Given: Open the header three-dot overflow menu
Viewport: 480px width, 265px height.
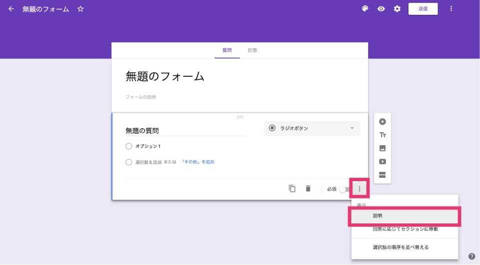Looking at the screenshot, I should (451, 8).
